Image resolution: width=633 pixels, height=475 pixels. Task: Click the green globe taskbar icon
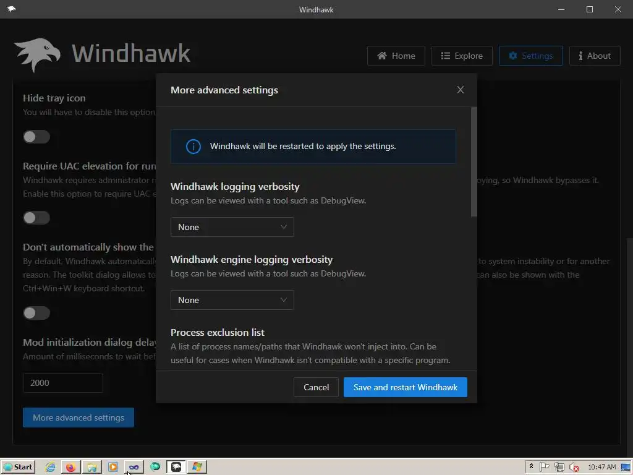(155, 467)
